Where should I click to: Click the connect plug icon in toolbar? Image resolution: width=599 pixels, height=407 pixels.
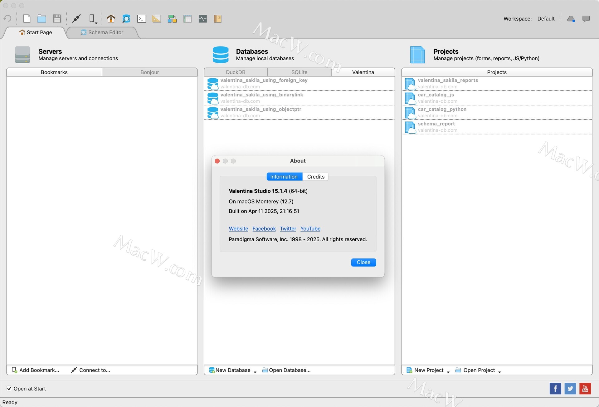[76, 19]
